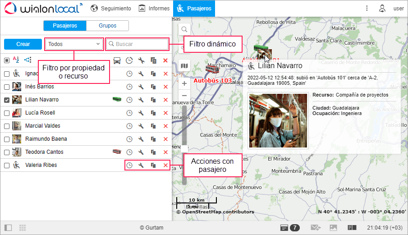This screenshot has width=408, height=235.
Task: Zoom in on the map
Action: (184, 83)
